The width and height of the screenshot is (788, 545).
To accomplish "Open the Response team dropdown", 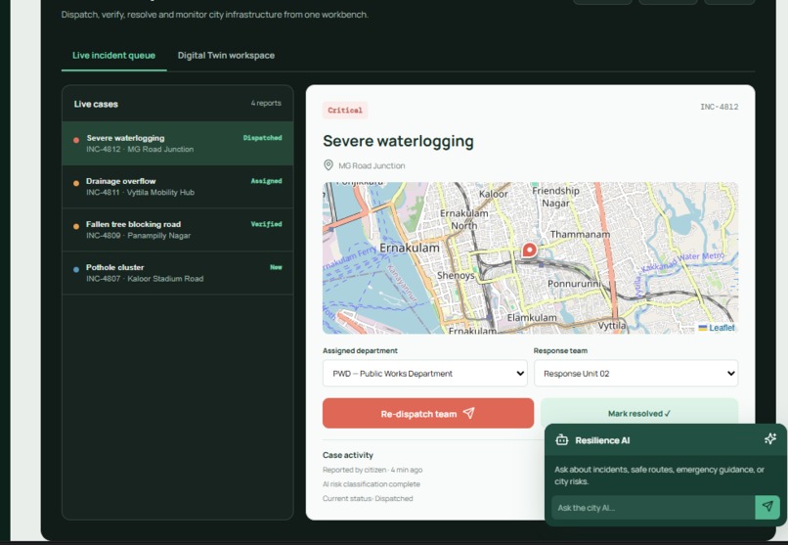I will tap(636, 374).
